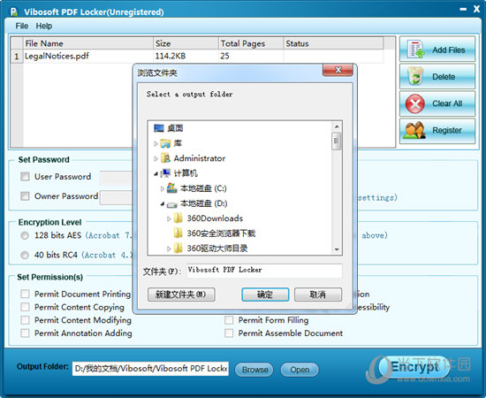Select the 本地磁盘 (D:) drive icon

(172, 204)
